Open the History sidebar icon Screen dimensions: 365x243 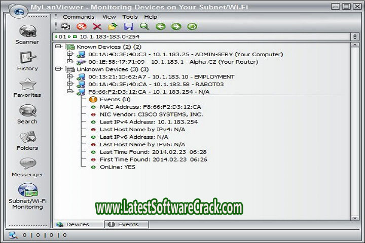click(x=27, y=59)
